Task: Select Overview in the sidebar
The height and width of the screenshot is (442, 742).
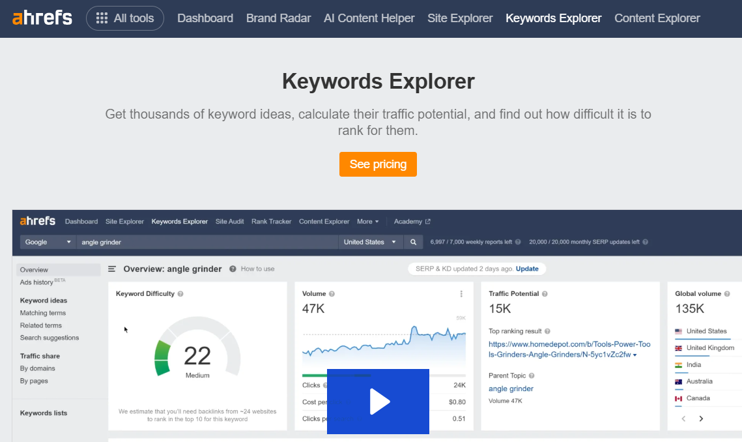Action: [x=58, y=269]
